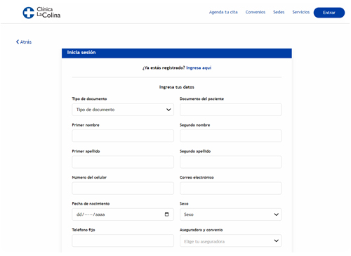Go to the Convenios page
The height and width of the screenshot is (256, 351).
(x=256, y=12)
